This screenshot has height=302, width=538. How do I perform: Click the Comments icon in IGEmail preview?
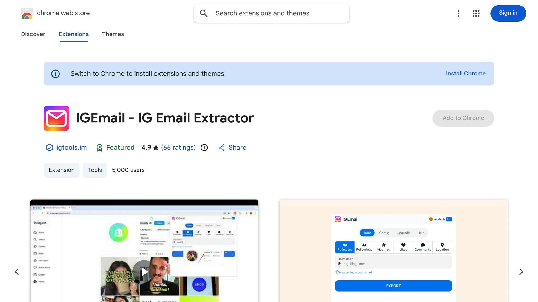click(423, 245)
